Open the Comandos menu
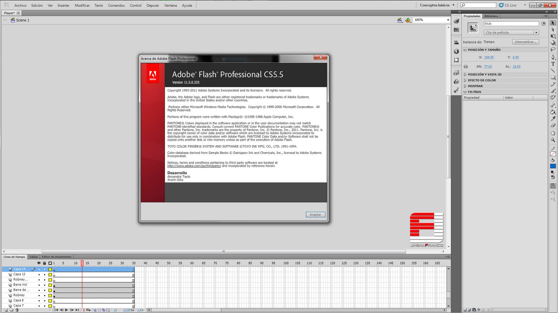Viewport: 558px width, 313px height. 116,6
